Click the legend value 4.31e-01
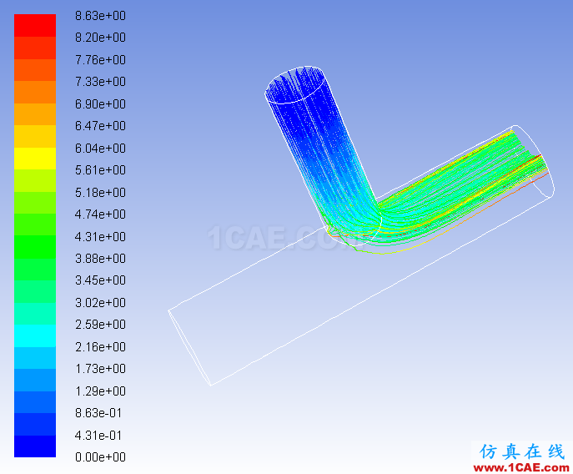The width and height of the screenshot is (573, 474). (x=98, y=436)
